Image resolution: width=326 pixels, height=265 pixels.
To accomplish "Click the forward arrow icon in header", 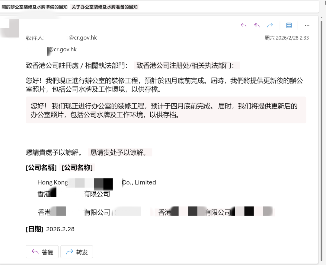I will (270, 25).
